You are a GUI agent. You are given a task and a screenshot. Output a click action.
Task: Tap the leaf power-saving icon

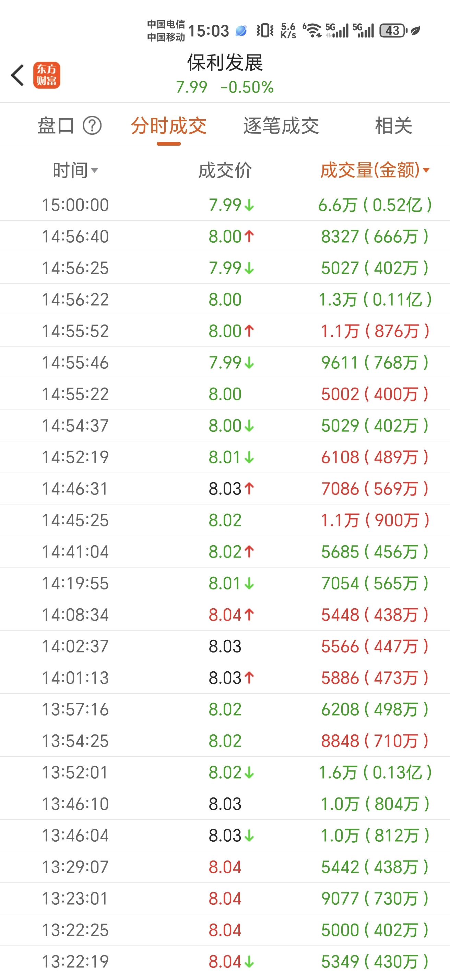[415, 30]
